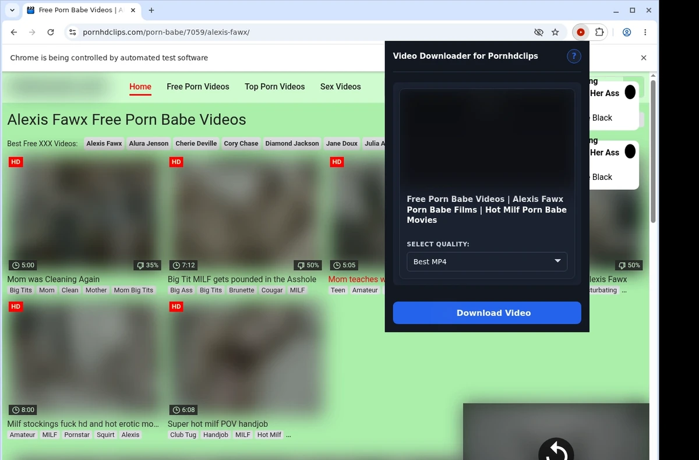Open Chrome's three-dot menu
The width and height of the screenshot is (699, 460).
pyautogui.click(x=645, y=33)
